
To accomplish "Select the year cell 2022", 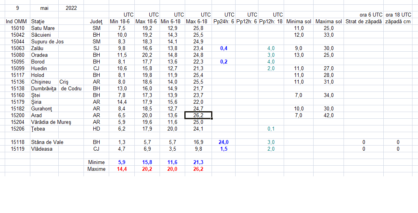I will point(71,8).
